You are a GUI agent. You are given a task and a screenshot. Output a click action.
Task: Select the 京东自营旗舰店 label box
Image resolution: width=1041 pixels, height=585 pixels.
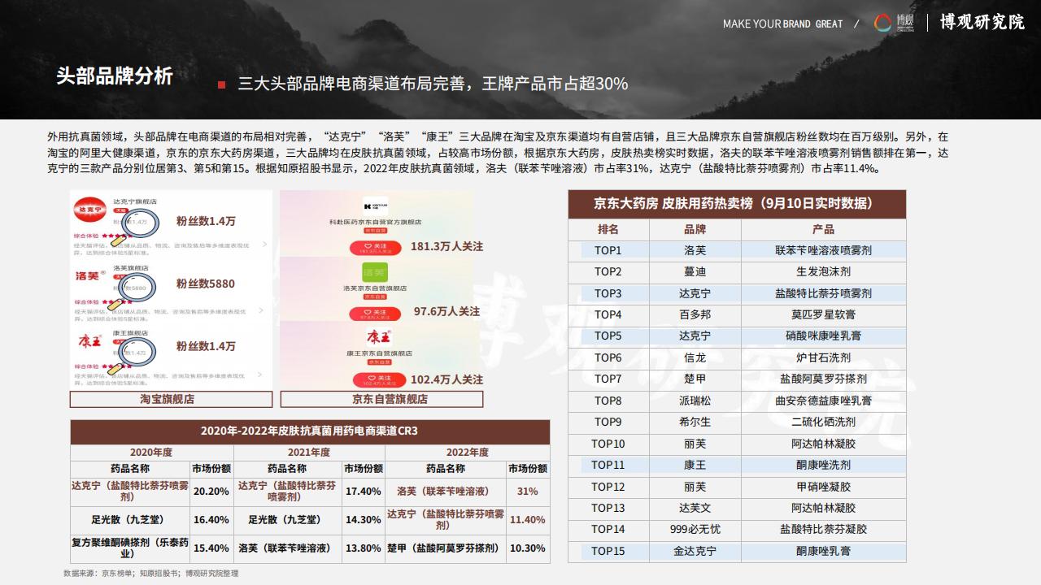coord(381,399)
